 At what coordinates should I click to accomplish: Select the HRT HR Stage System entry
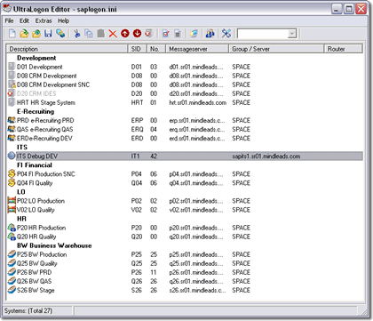point(46,102)
